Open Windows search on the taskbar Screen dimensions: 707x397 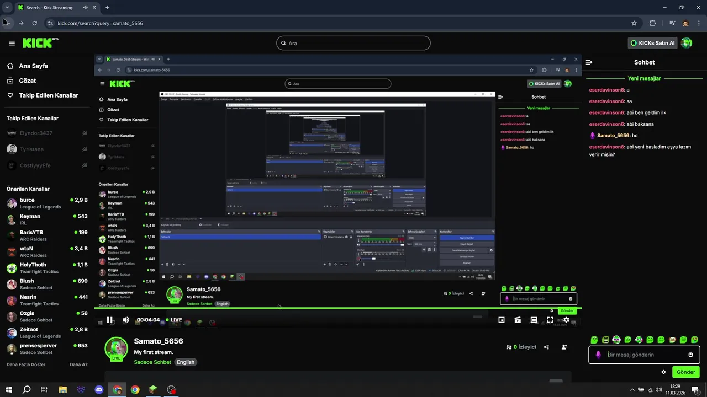[x=27, y=390]
